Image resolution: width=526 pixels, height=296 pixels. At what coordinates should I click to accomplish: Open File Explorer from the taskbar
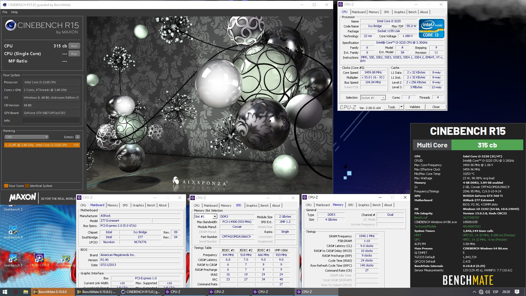pos(25,292)
